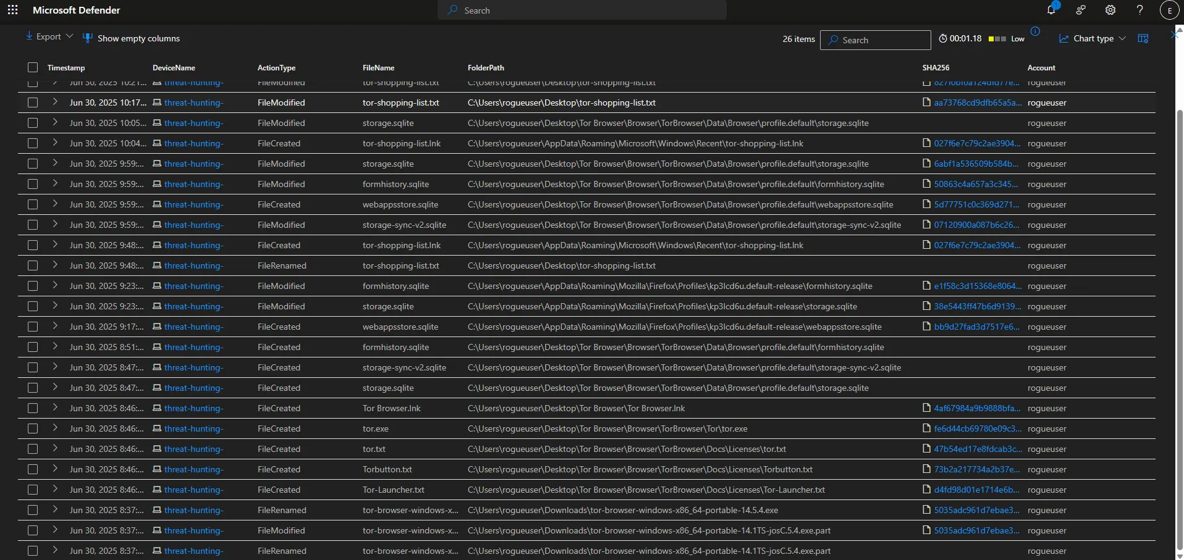Screen dimensions: 1184x560
Task: Open the settings gear
Action: click(x=1110, y=10)
